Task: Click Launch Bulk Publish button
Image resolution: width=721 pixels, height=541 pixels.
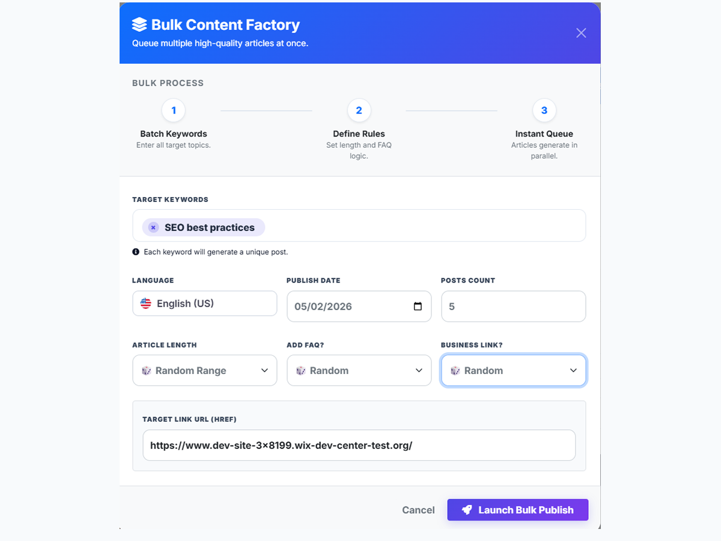Action: [x=517, y=510]
